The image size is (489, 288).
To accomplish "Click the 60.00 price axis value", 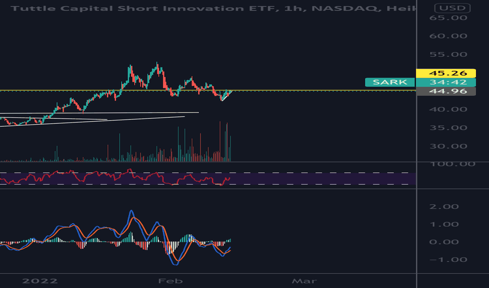I will point(448,36).
